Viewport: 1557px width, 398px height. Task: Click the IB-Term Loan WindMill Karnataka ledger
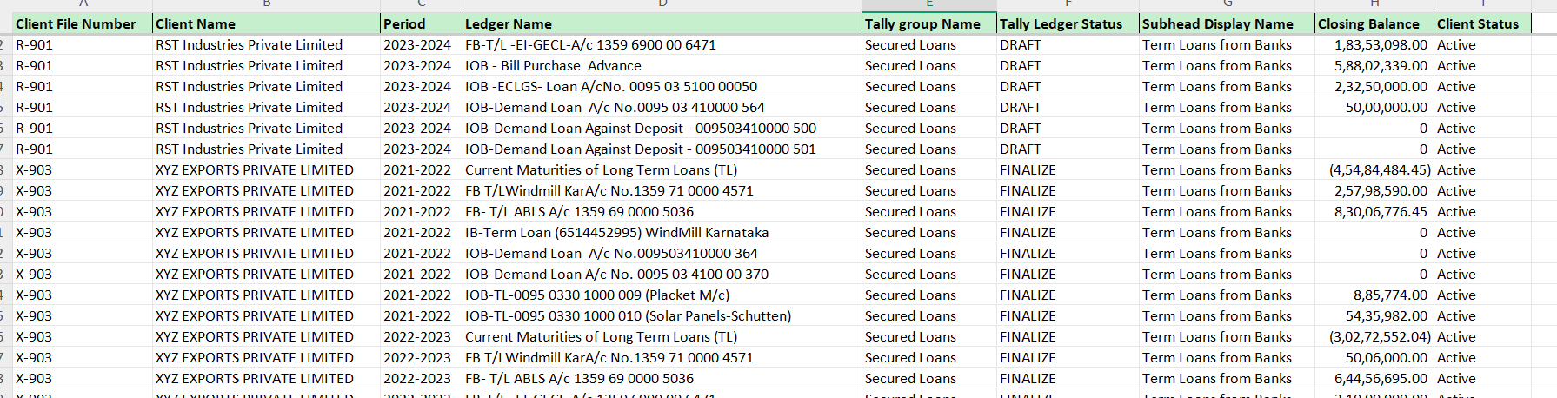point(616,233)
